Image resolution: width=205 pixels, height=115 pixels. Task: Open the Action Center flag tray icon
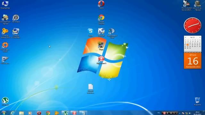(x=183, y=113)
